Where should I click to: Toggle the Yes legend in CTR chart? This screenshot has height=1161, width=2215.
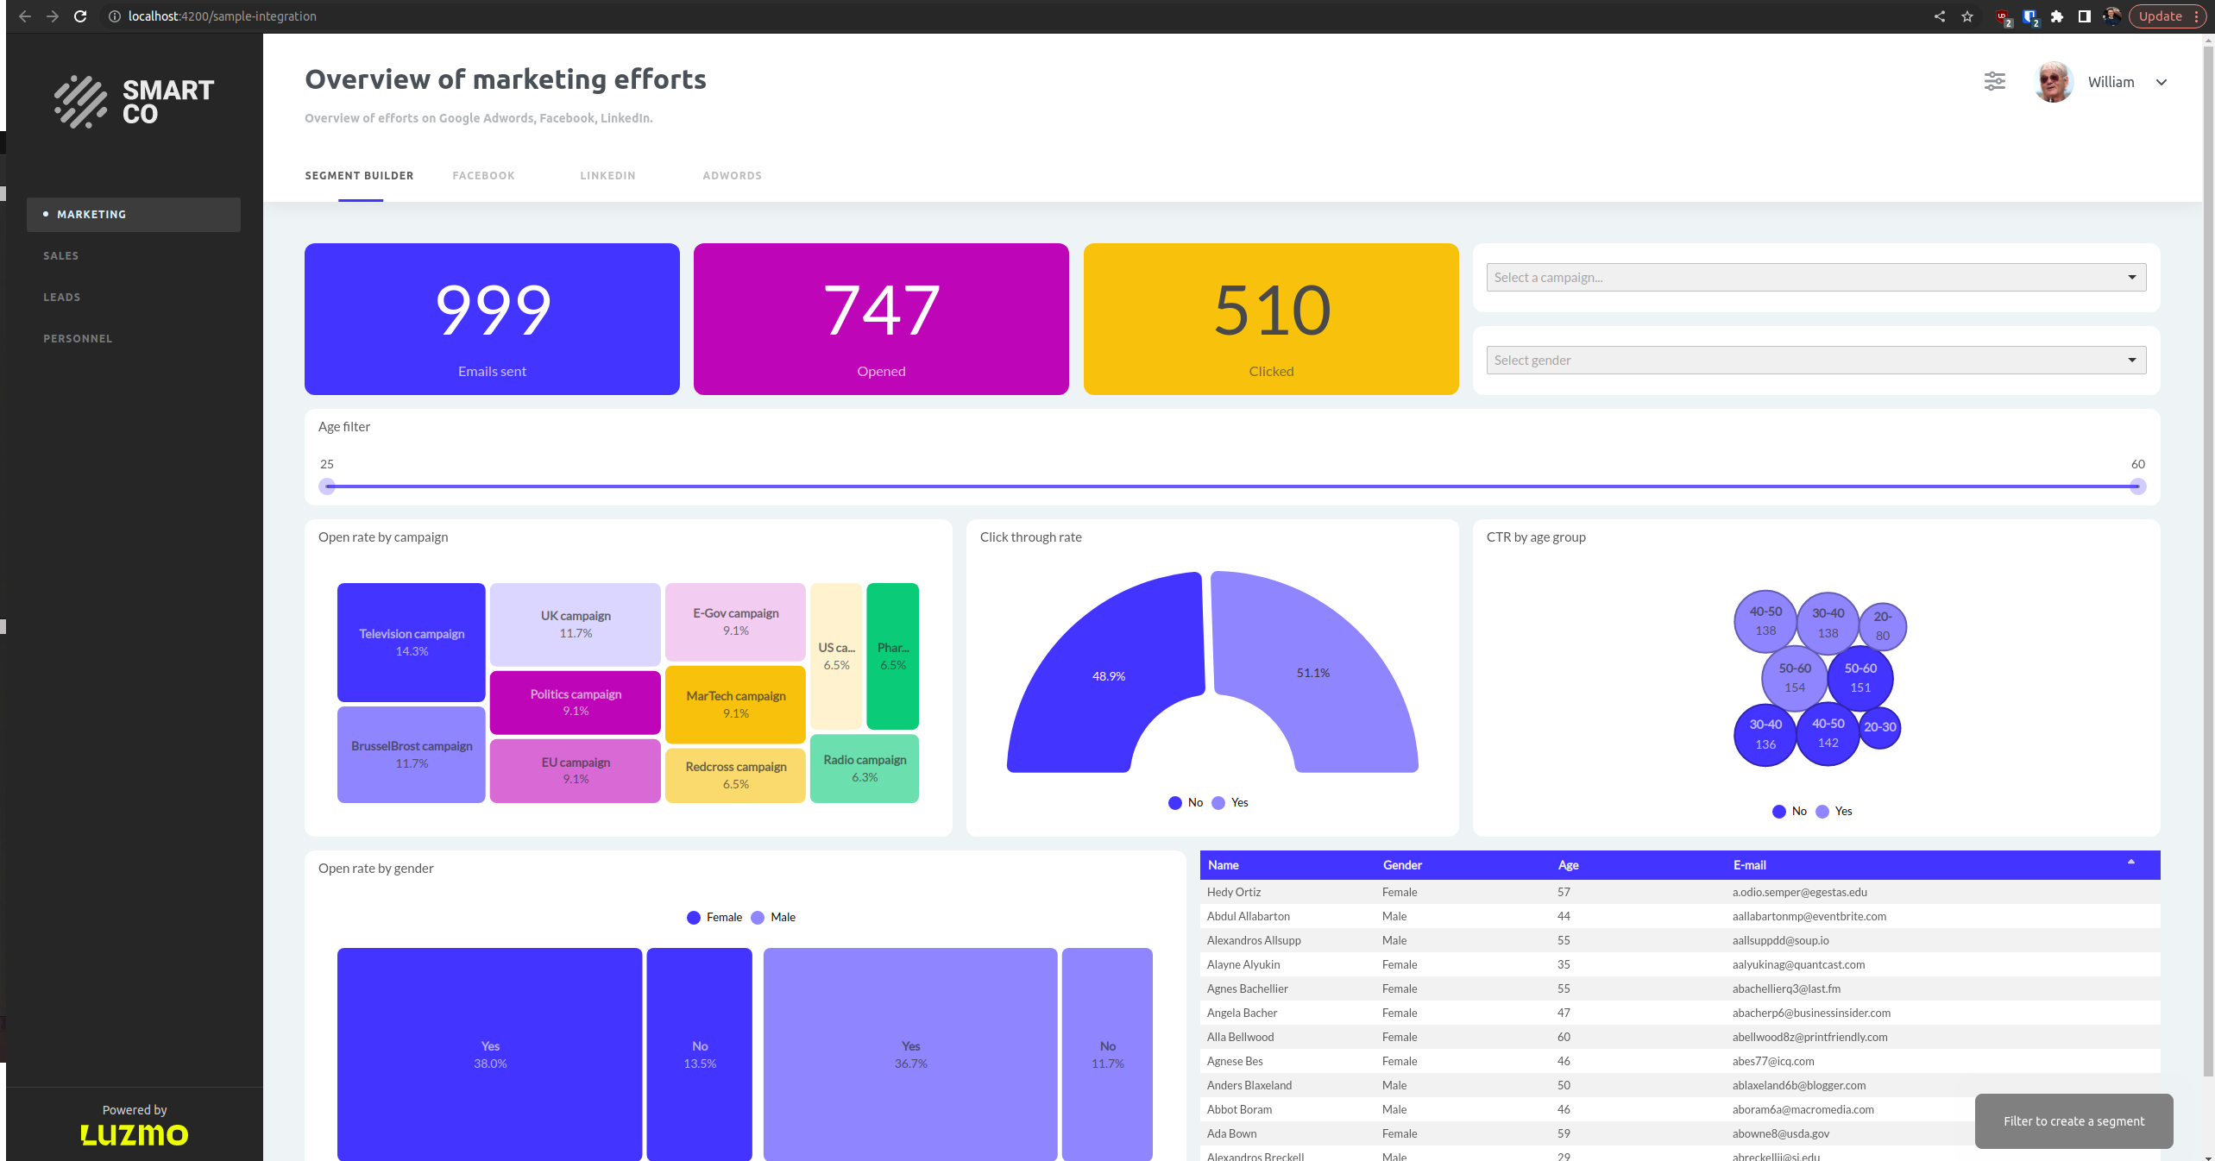[1822, 811]
